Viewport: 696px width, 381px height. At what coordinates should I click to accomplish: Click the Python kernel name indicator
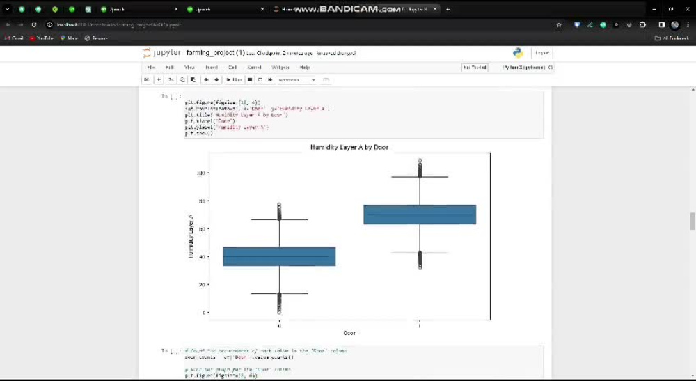pos(524,68)
